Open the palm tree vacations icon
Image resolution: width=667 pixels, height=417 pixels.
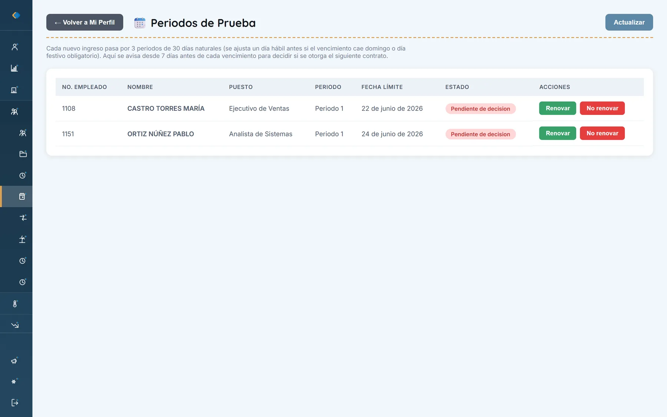23,239
